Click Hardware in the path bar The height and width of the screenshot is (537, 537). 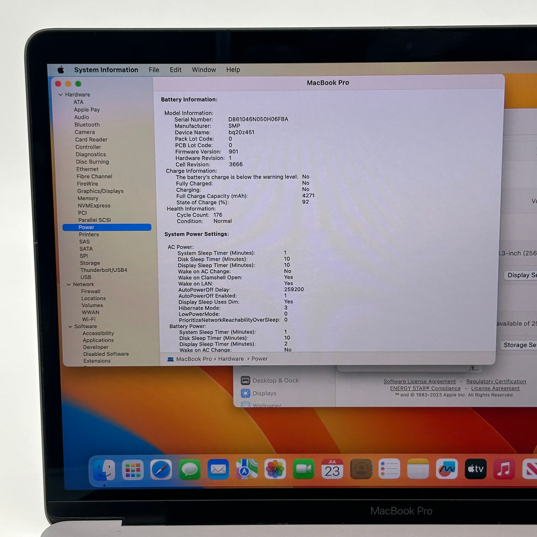[231, 359]
